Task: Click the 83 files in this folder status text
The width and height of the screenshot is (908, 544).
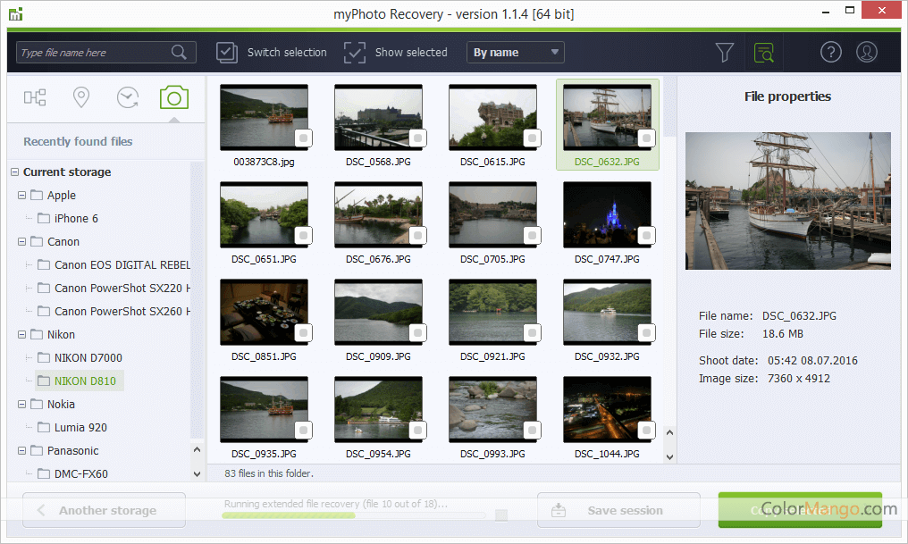Action: (269, 473)
